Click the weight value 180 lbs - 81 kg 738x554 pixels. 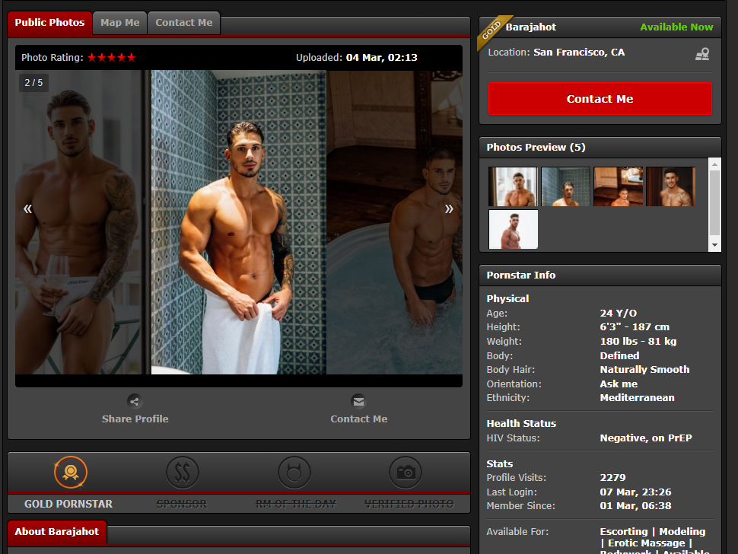638,341
